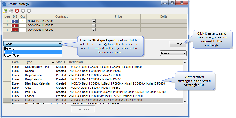Screen dimensions: 236x118
Task: Select the Combo strategy row
Action: (93, 71)
